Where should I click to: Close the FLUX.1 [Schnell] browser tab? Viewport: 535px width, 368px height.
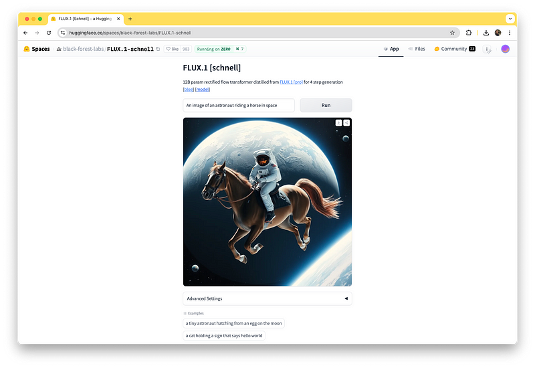[118, 19]
